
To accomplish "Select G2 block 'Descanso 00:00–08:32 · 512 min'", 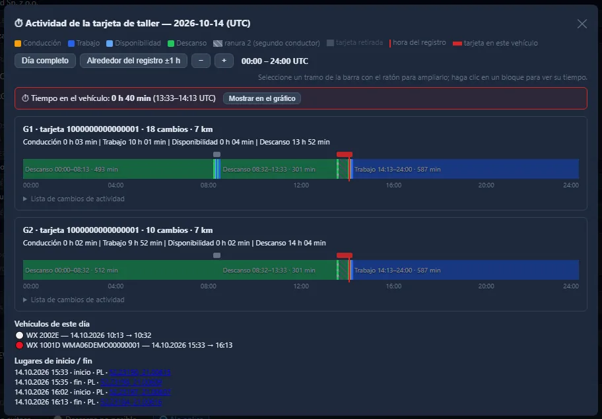I will point(121,270).
